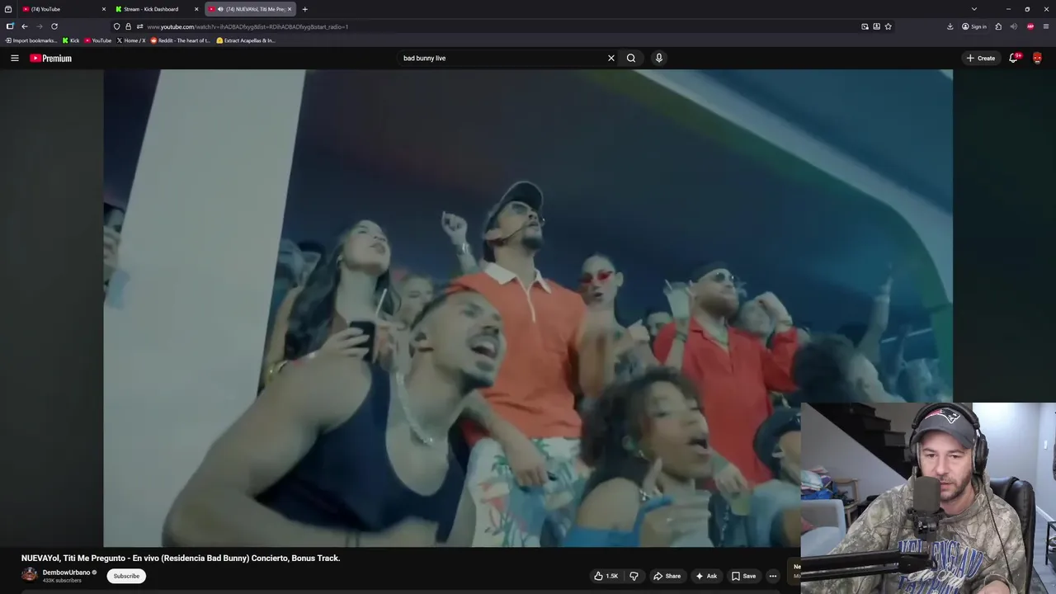This screenshot has width=1056, height=594.
Task: Share the video
Action: [x=667, y=576]
